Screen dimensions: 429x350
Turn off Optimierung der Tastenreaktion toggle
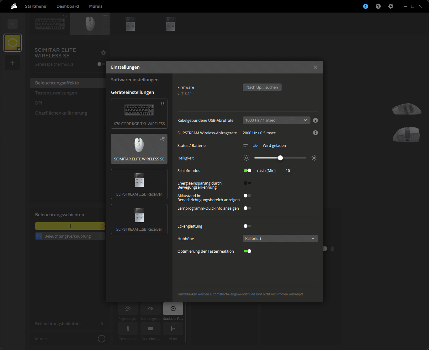pyautogui.click(x=247, y=251)
